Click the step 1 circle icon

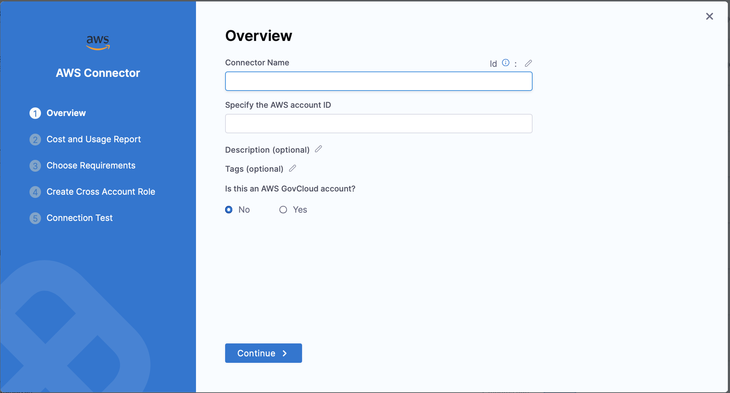pos(35,113)
